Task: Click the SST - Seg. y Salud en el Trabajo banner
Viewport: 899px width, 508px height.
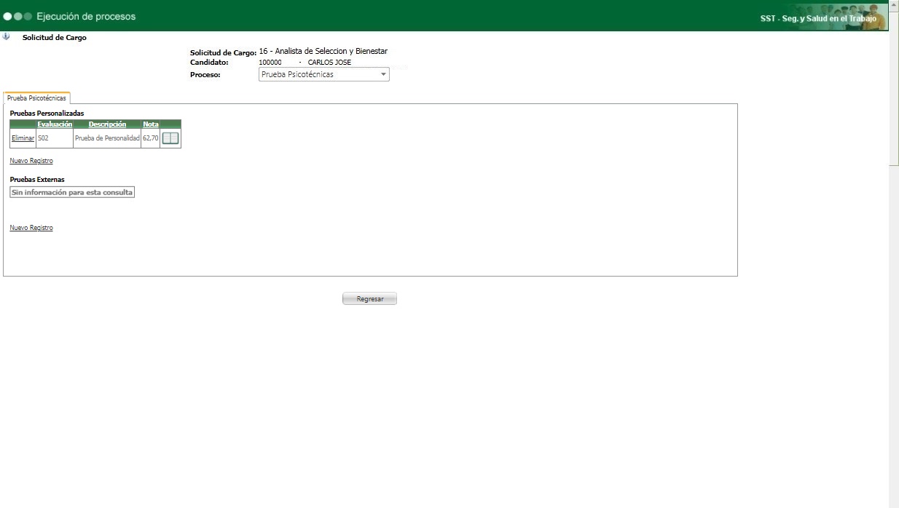Action: (x=818, y=18)
